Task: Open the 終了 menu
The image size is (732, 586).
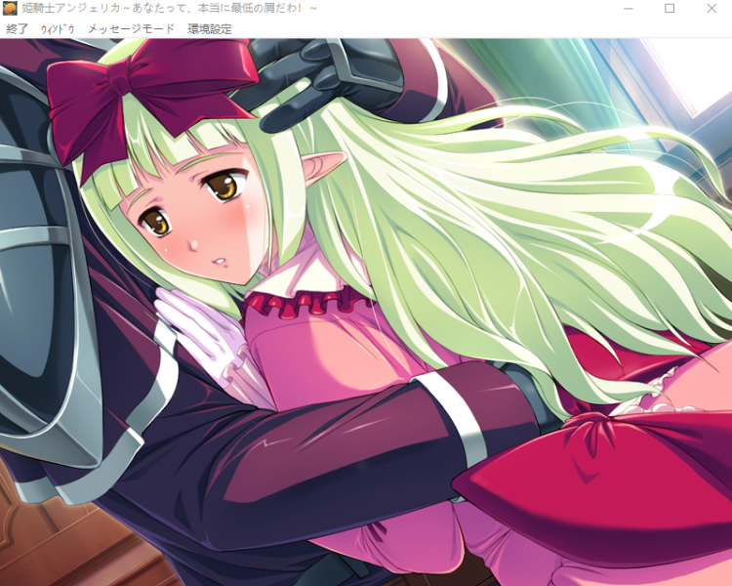Action: coord(17,29)
